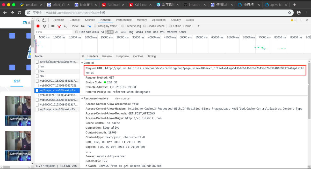311x169 pixels.
Task: Reload the current page
Action: [20, 13]
